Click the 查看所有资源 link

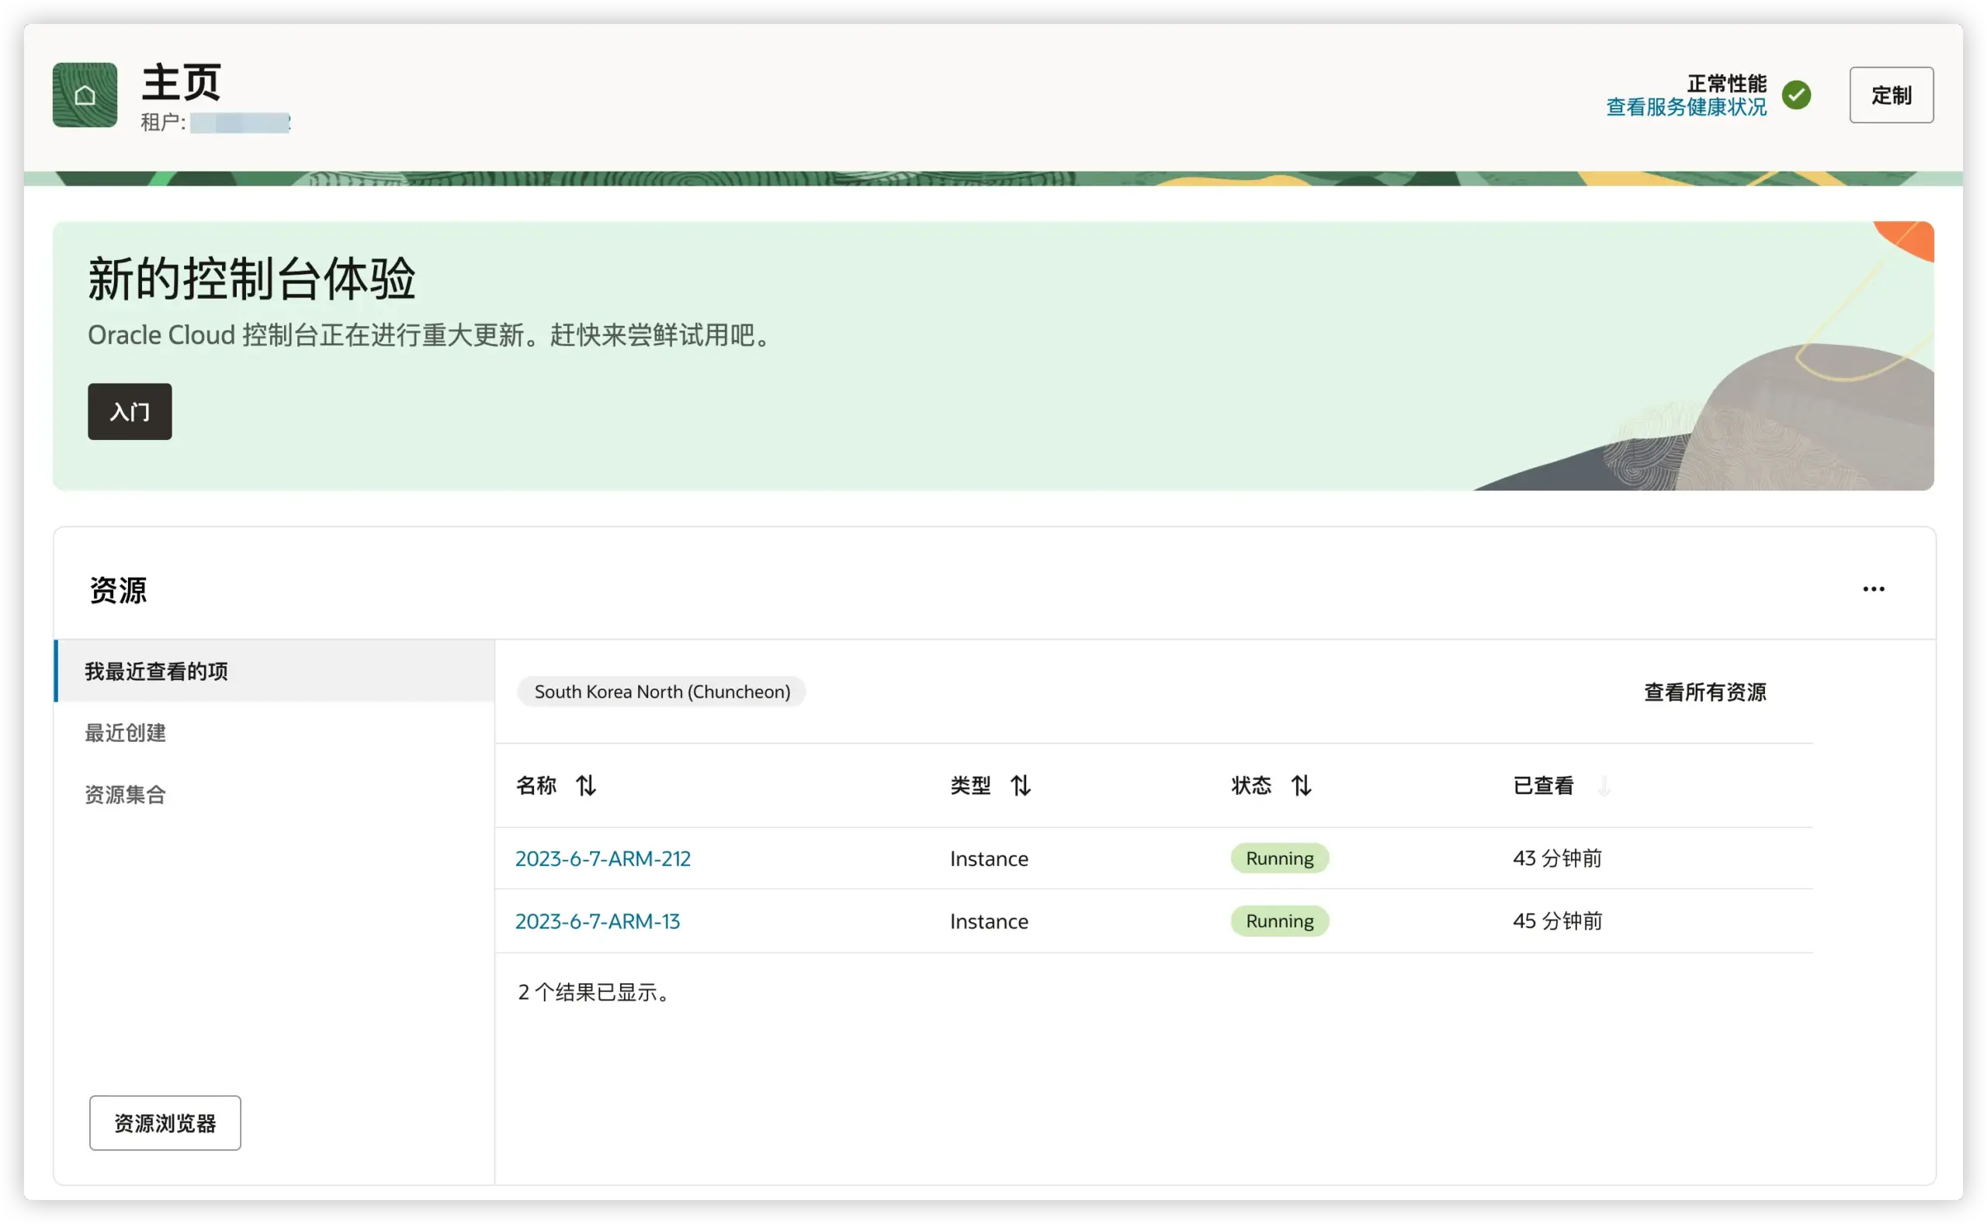[x=1704, y=692]
